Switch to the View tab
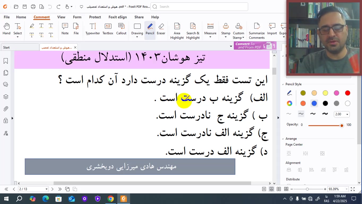The height and width of the screenshot is (204, 362). pyautogui.click(x=61, y=17)
